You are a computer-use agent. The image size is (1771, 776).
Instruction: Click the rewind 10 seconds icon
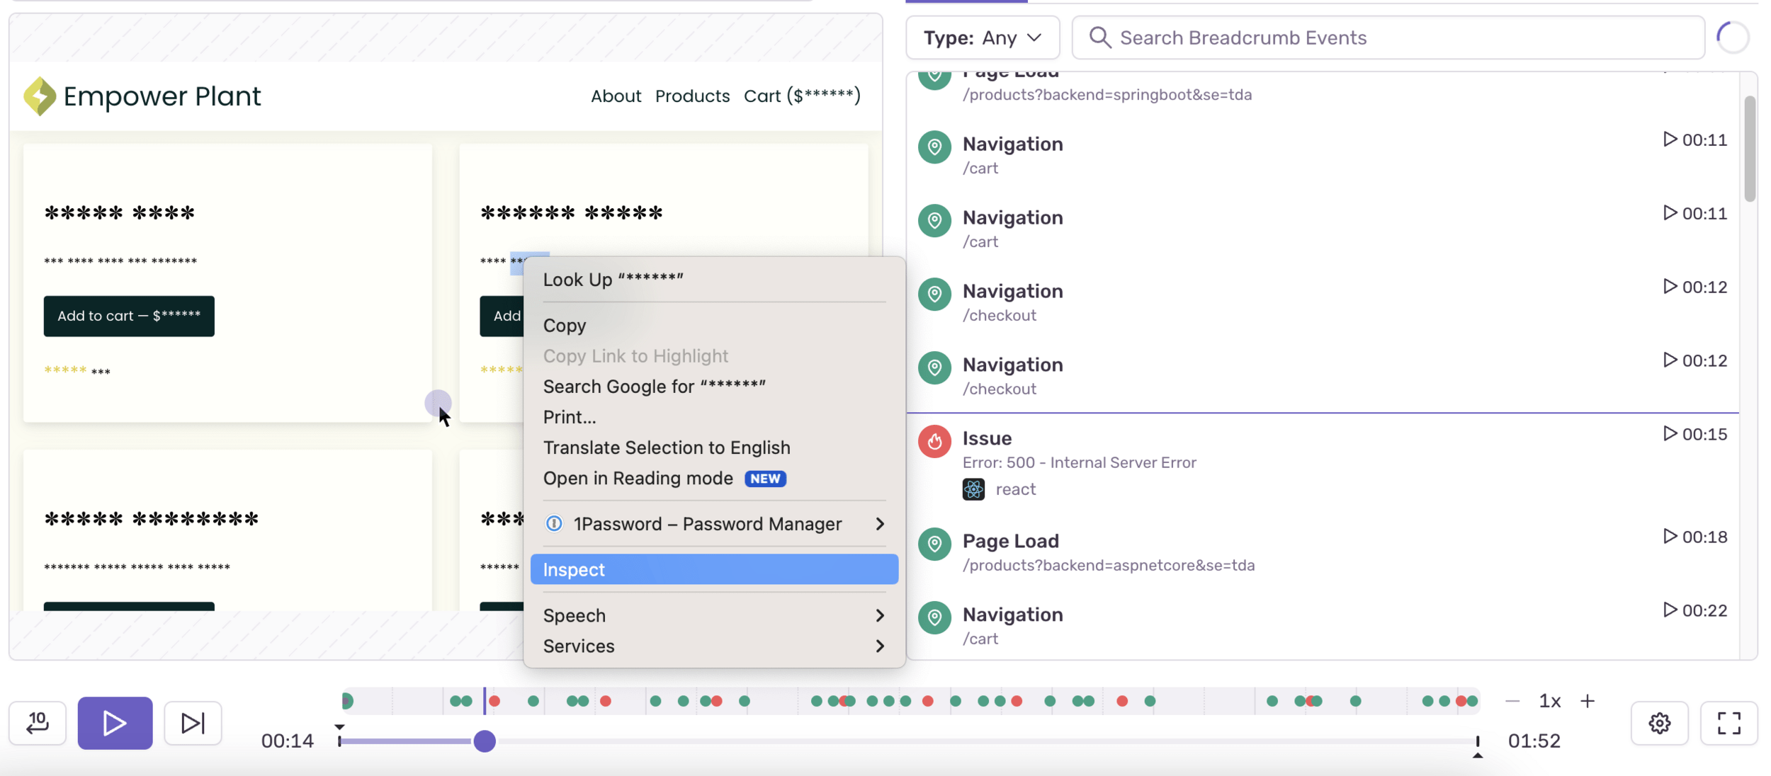tap(38, 723)
